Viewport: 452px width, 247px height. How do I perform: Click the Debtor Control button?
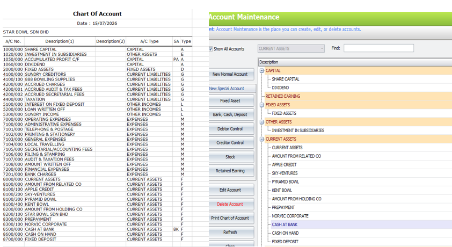(230, 128)
